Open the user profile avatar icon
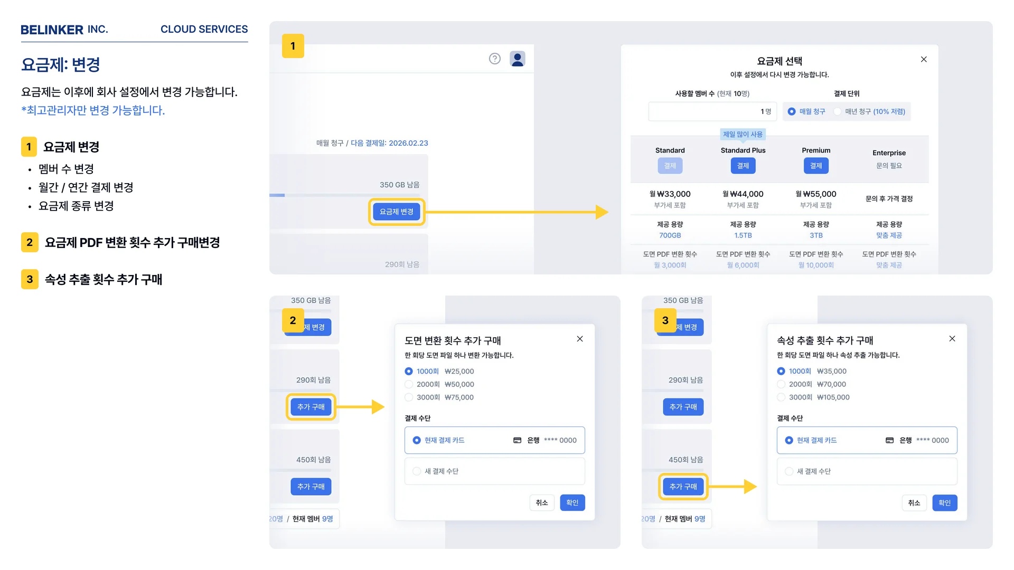Image resolution: width=1014 pixels, height=570 pixels. pyautogui.click(x=518, y=59)
